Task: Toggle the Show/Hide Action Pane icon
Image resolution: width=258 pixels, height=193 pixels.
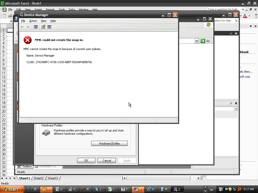Action: click(49, 27)
